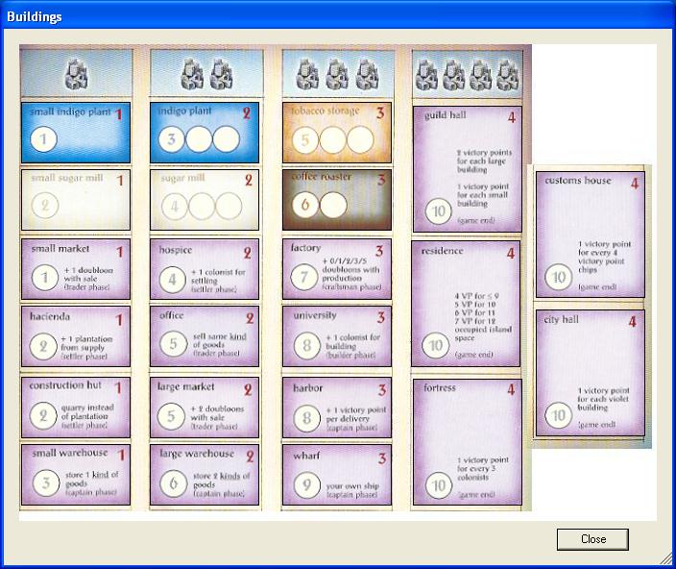Pick the university building card
The width and height of the screenshot is (676, 569).
pyautogui.click(x=337, y=336)
